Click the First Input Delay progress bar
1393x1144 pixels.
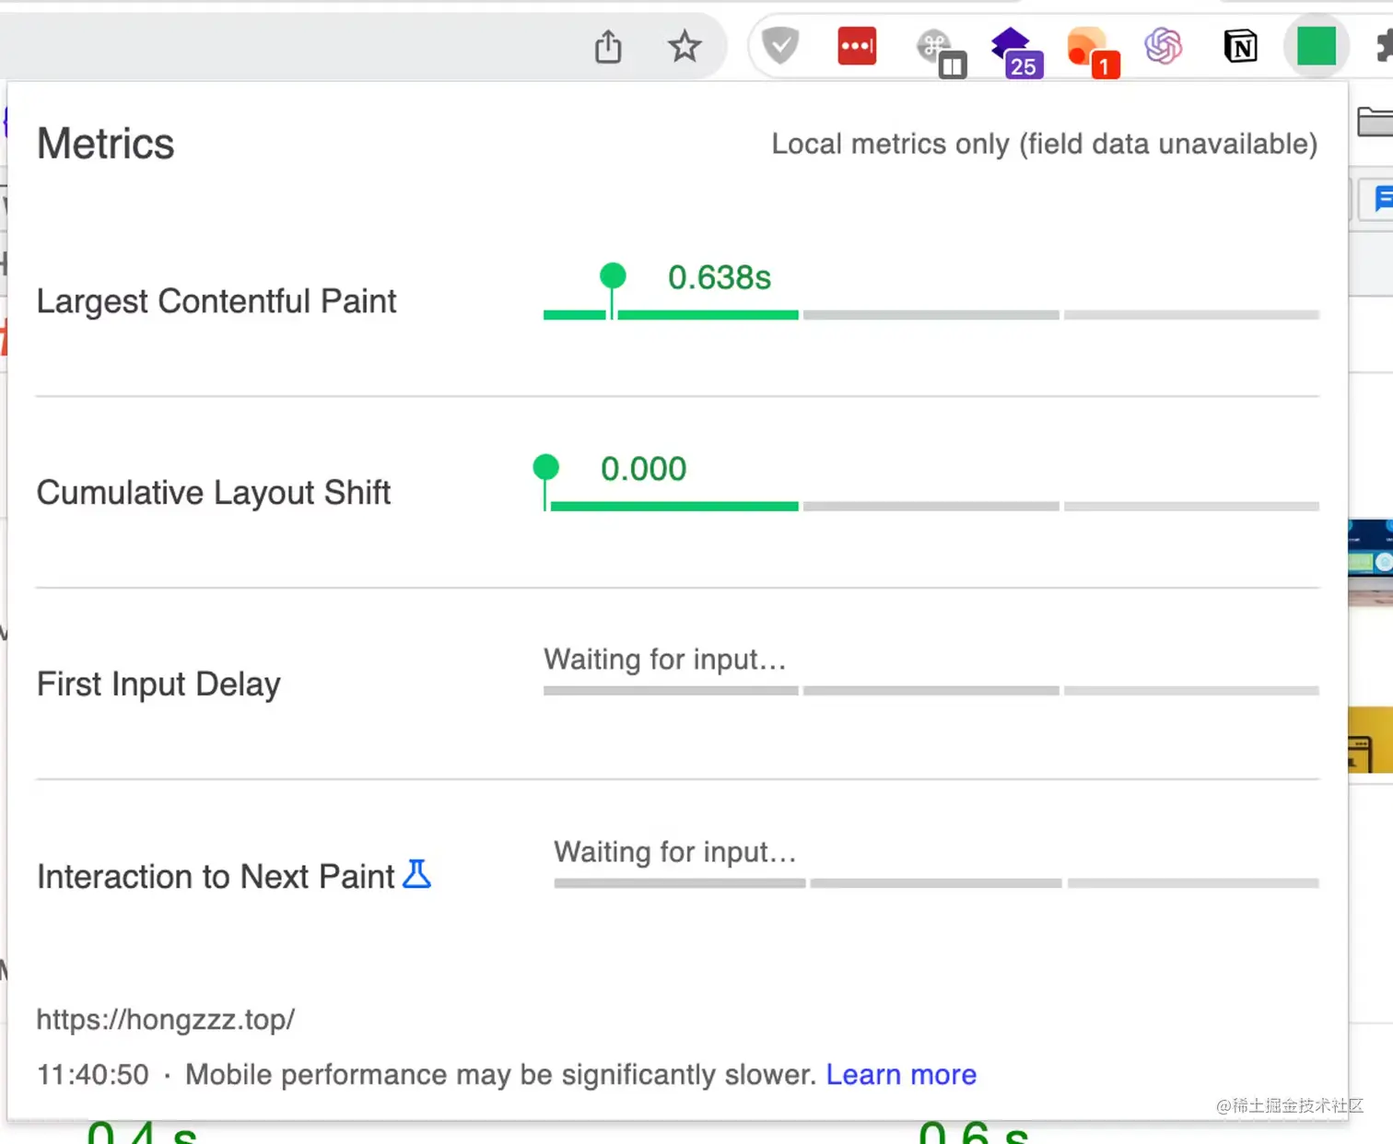tap(931, 691)
